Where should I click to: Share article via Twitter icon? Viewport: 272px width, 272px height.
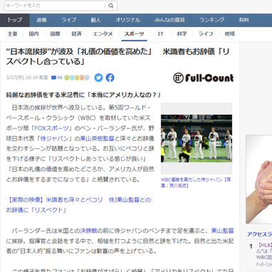[98, 78]
